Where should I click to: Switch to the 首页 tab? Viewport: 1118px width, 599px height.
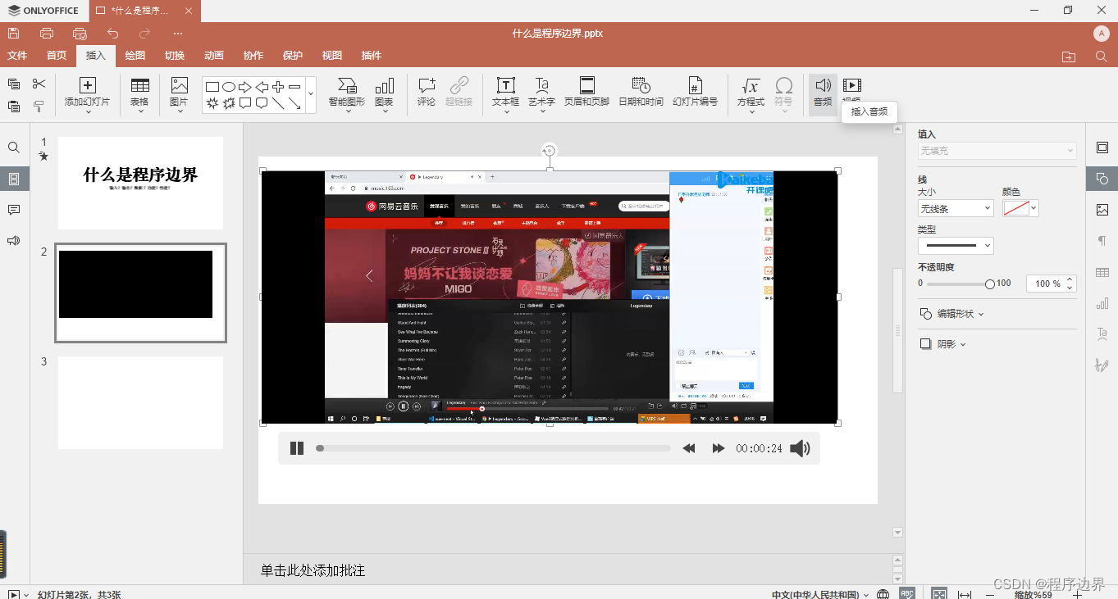[57, 56]
